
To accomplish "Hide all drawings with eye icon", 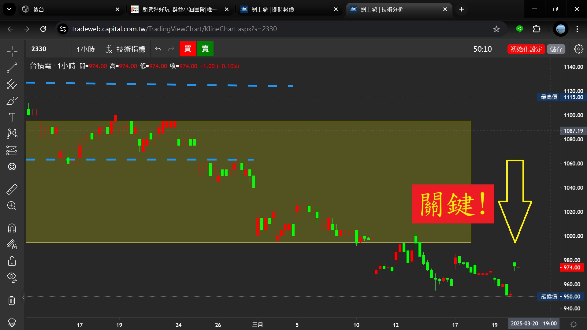I will coord(12,277).
